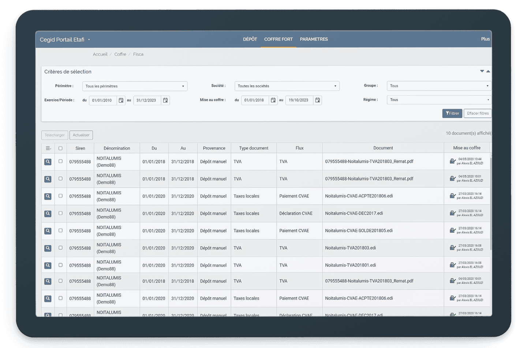Open the PARAMETRES tab
The height and width of the screenshot is (348, 527).
314,39
